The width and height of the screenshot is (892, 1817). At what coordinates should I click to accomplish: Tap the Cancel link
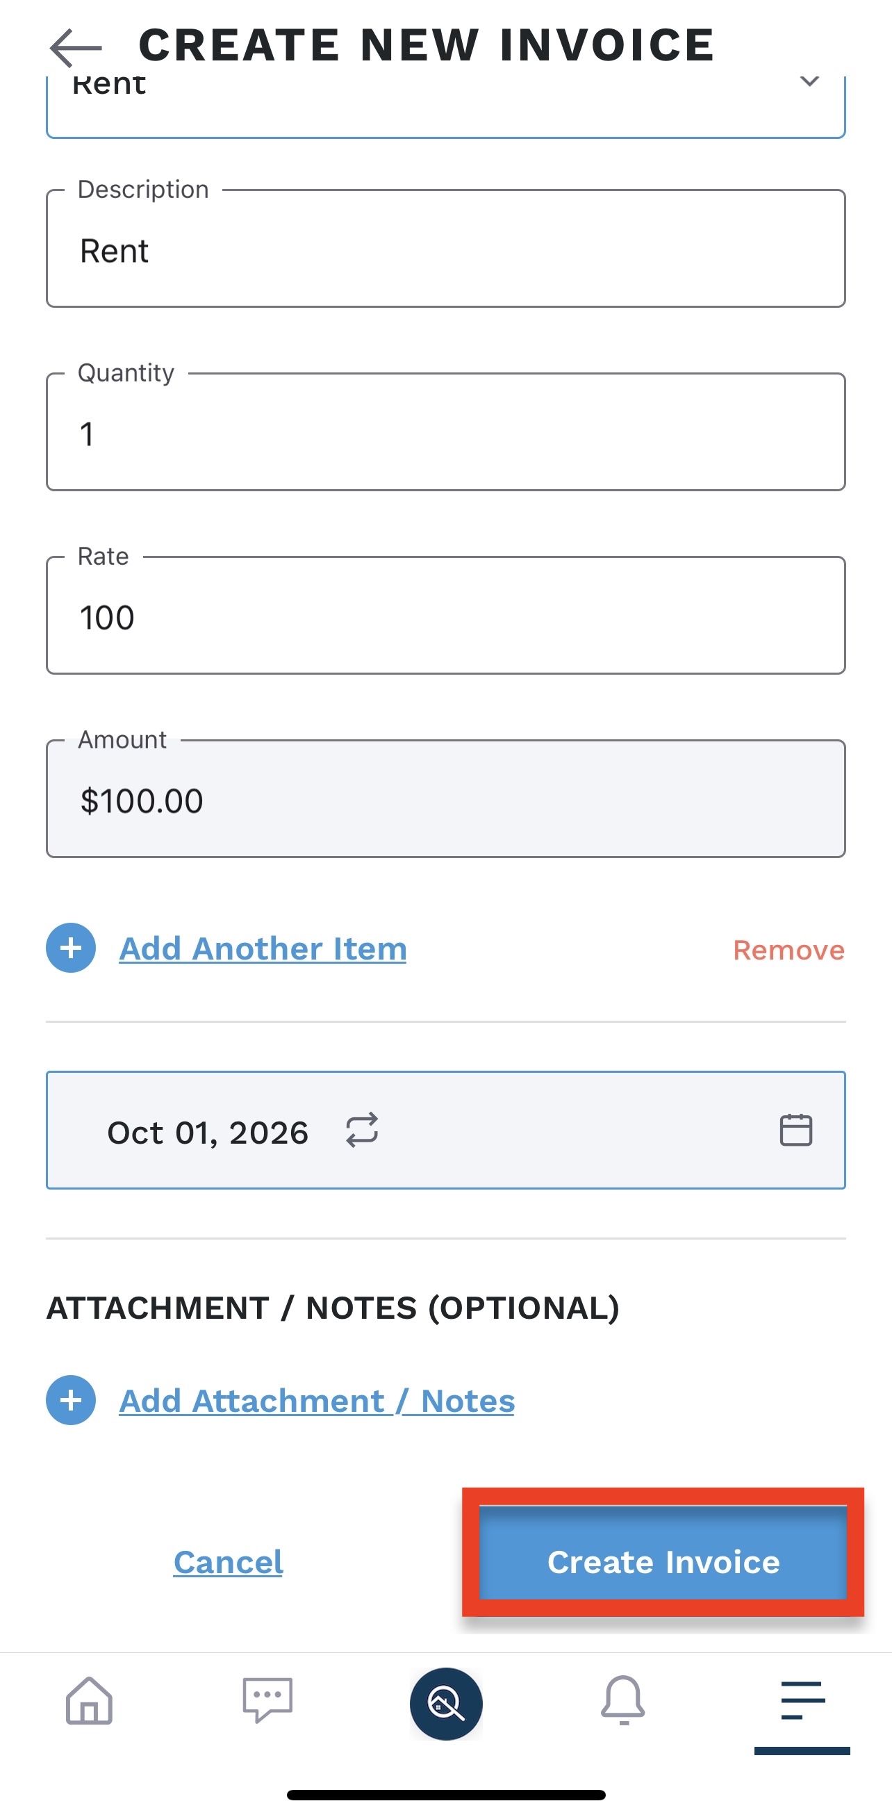228,1563
